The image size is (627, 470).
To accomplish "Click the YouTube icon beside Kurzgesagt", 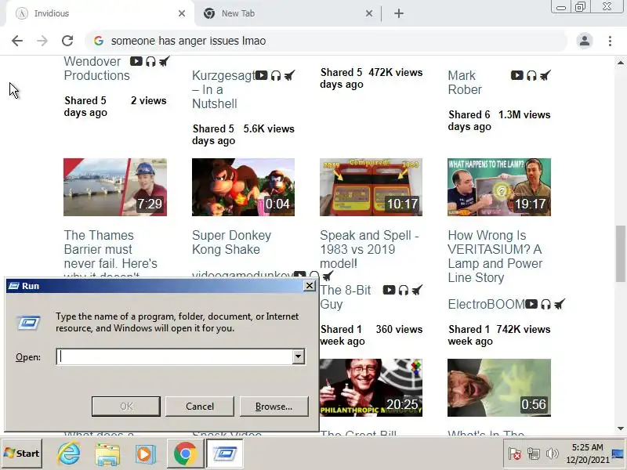I will (x=262, y=75).
